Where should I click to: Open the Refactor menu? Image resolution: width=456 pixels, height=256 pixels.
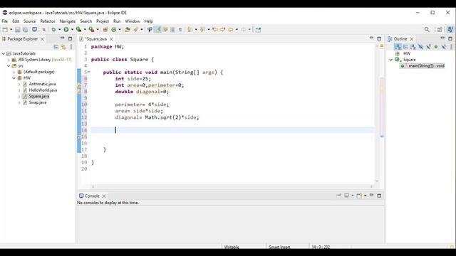(48, 21)
